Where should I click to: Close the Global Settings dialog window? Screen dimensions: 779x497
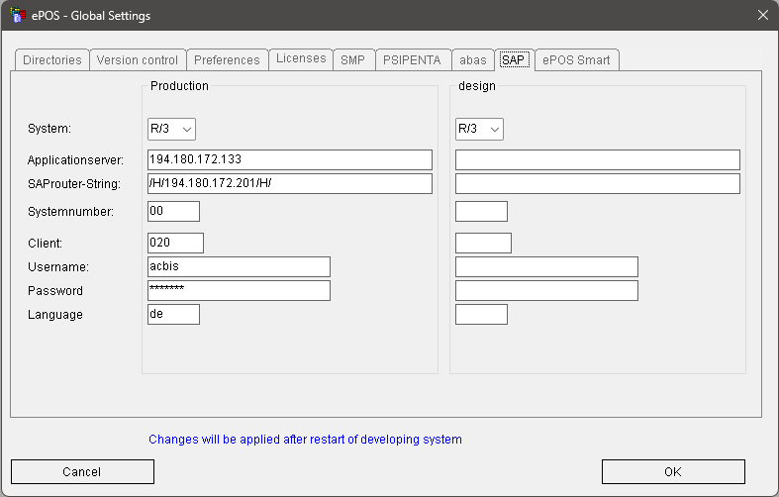click(762, 15)
